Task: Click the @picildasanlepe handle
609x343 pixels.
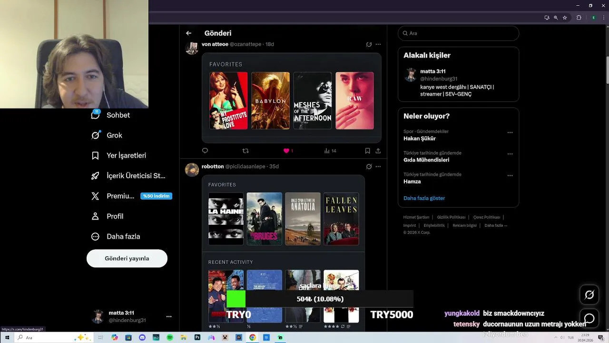Action: [x=245, y=167]
